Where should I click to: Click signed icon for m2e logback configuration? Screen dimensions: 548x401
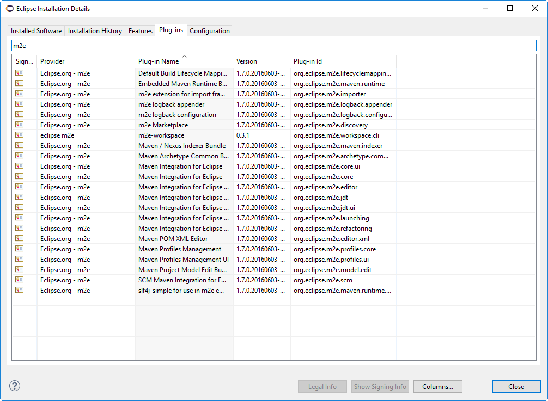pos(20,114)
